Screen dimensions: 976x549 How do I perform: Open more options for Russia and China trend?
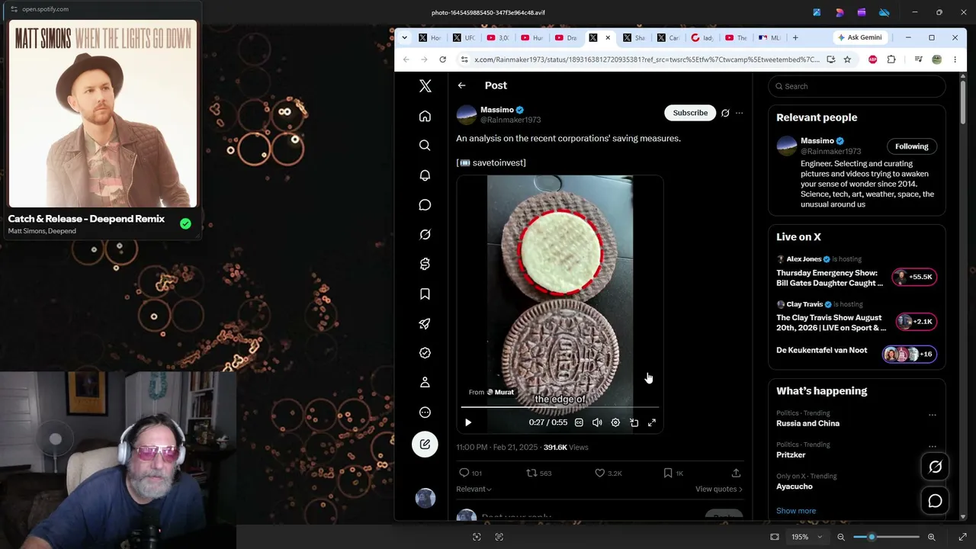(932, 416)
